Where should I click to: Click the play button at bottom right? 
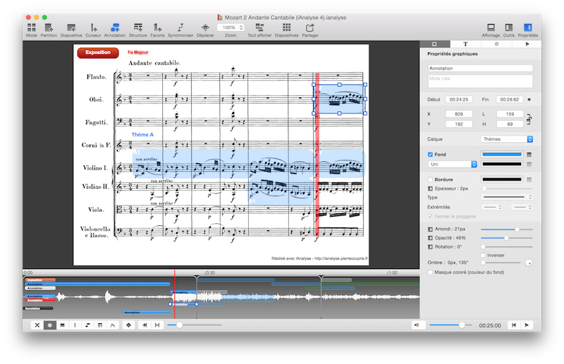[527, 325]
